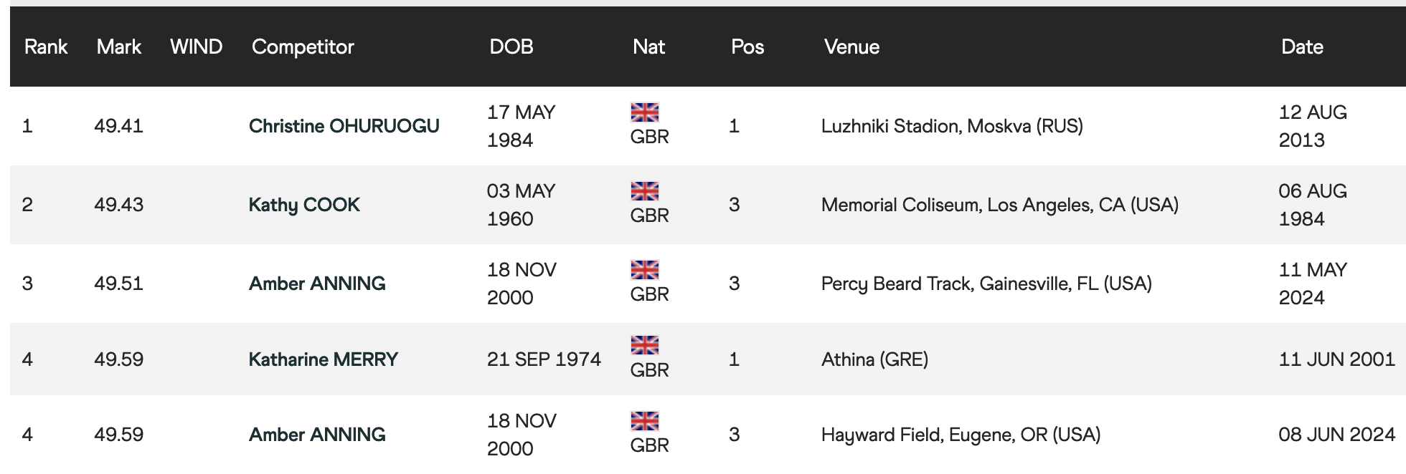Click the Nat column header
The width and height of the screenshot is (1406, 474).
[x=648, y=47]
